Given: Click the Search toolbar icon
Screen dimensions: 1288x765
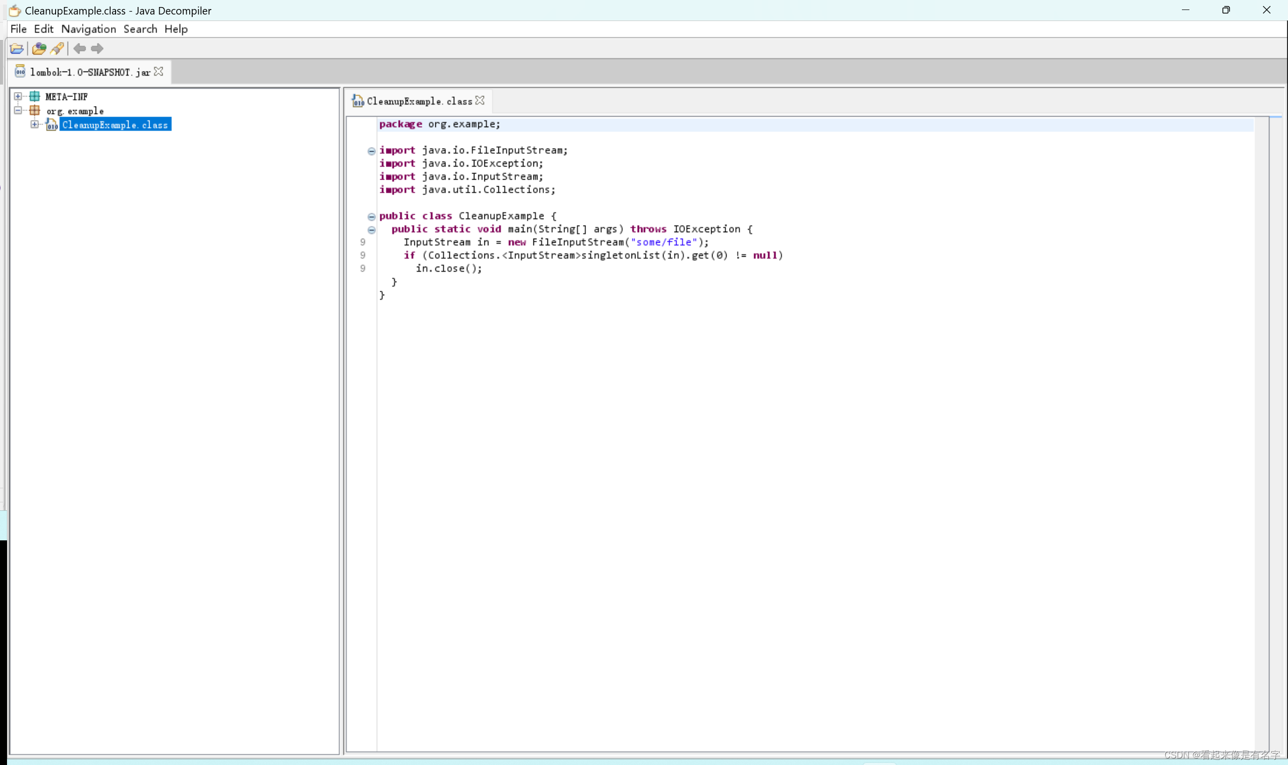Looking at the screenshot, I should click(x=57, y=49).
